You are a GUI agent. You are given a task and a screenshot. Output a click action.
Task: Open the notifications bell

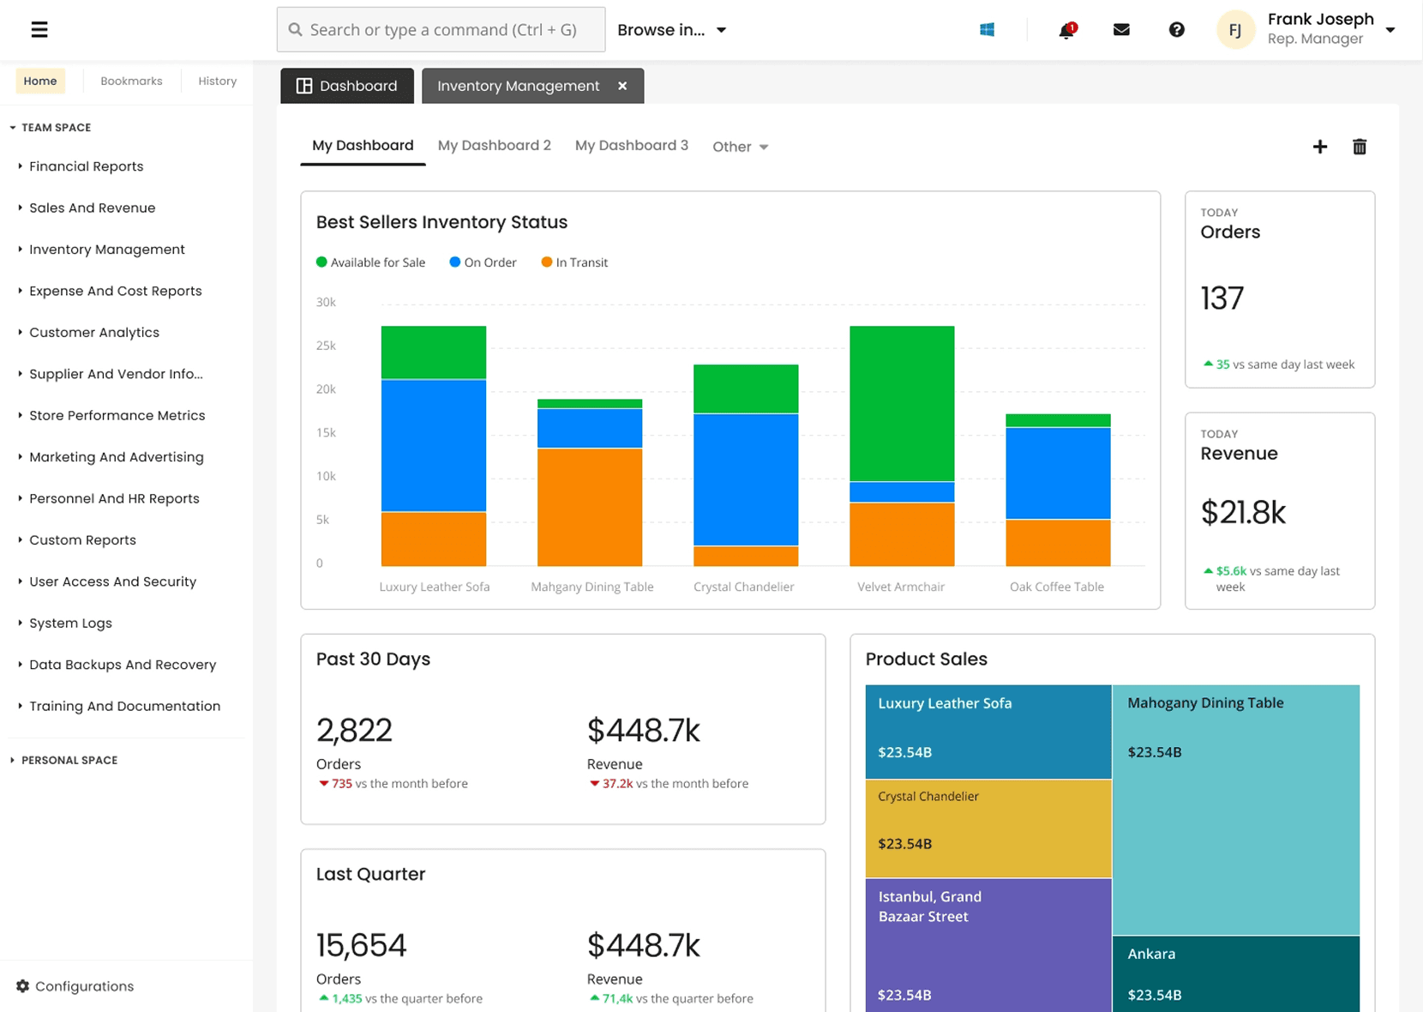tap(1066, 30)
